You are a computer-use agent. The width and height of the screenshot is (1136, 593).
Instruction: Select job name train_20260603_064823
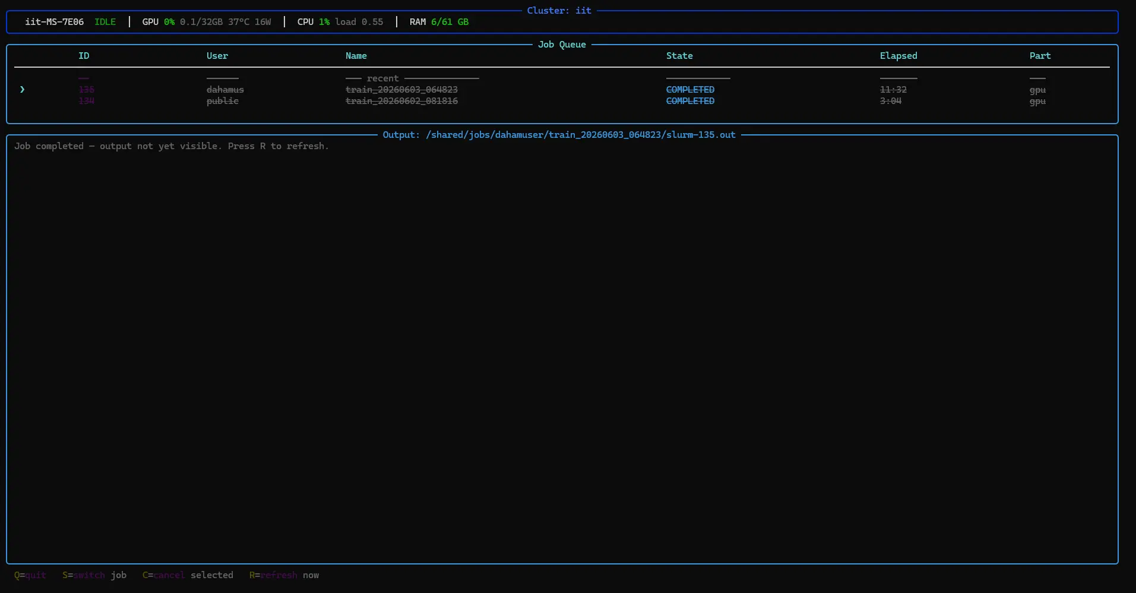(x=401, y=90)
